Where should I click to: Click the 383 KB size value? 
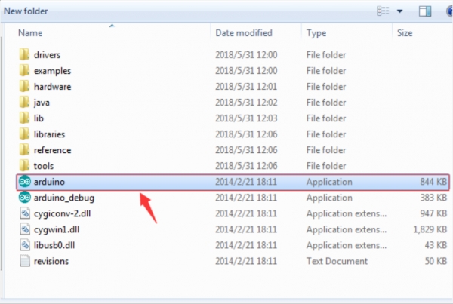[433, 198]
